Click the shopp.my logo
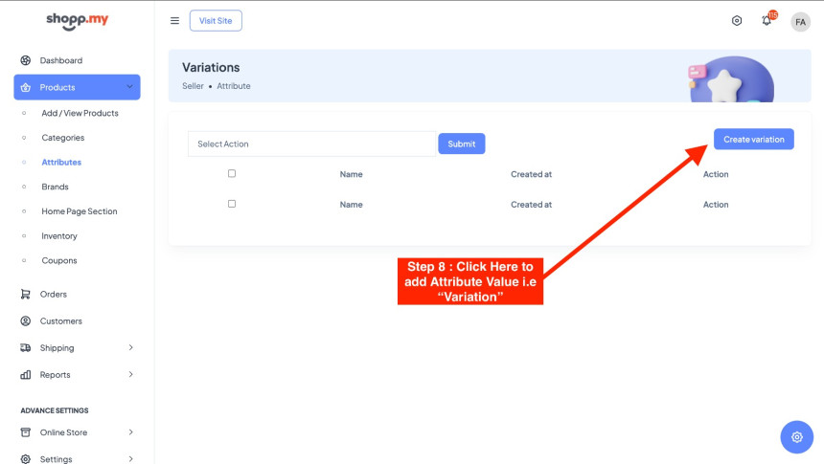 pyautogui.click(x=75, y=21)
